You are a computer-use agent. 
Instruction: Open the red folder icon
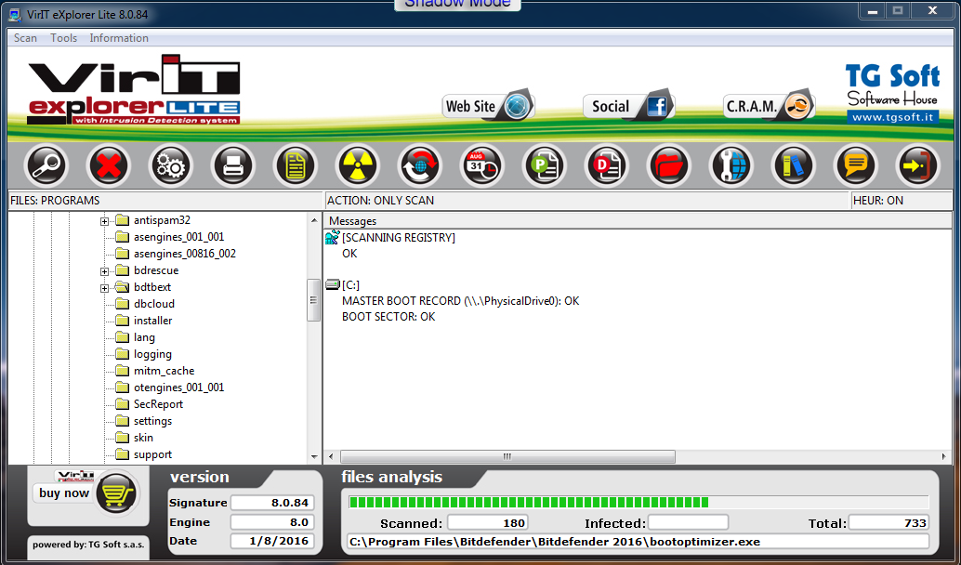click(x=668, y=165)
